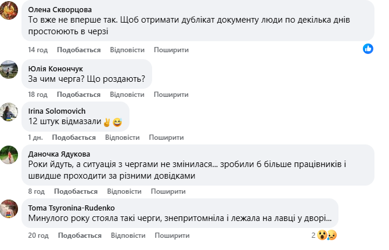
Task: Click the Irina Solomovich name link
Action: [57, 111]
